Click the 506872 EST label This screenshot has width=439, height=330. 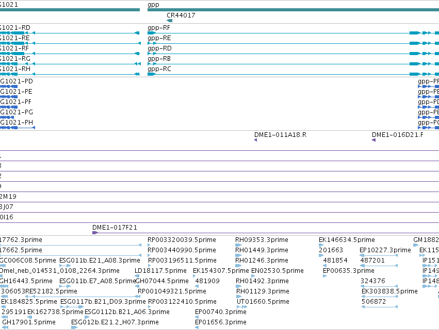(373, 302)
